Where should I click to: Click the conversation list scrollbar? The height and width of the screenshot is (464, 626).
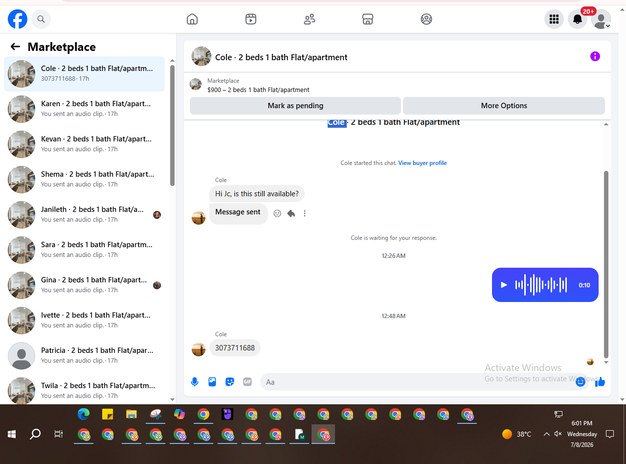tap(172, 125)
